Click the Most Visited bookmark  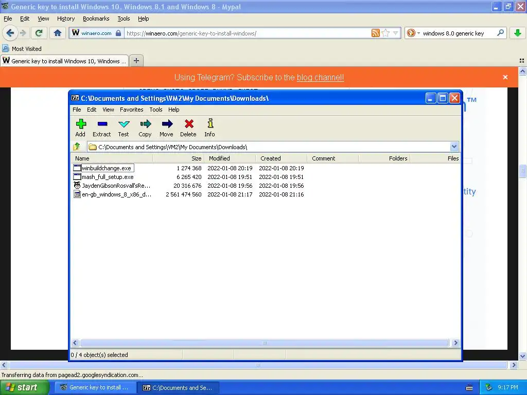coord(22,49)
